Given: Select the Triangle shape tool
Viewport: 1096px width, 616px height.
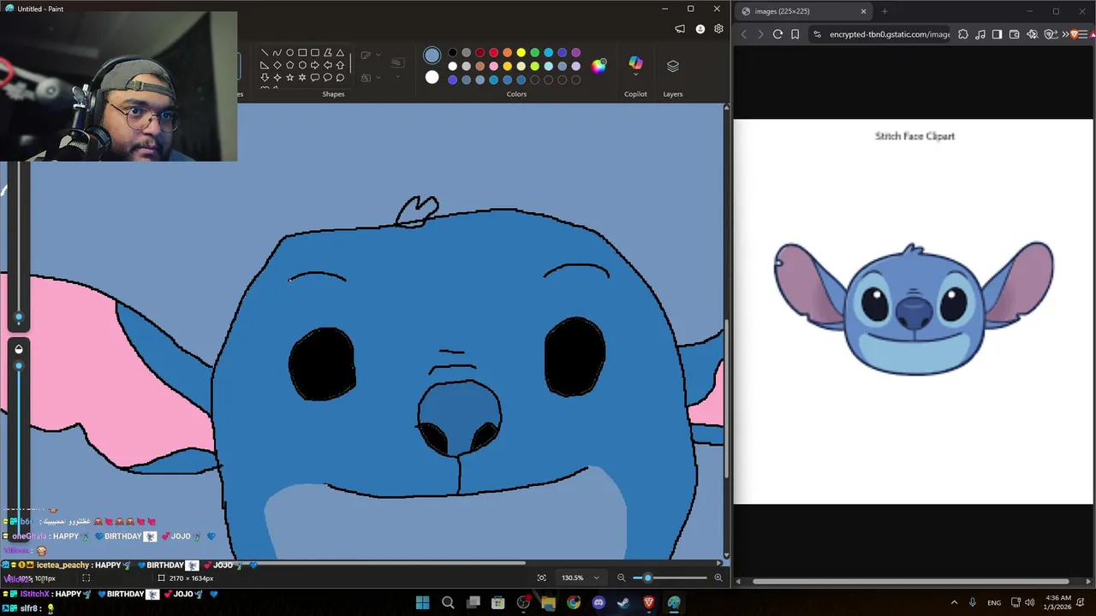Looking at the screenshot, I should [x=340, y=52].
